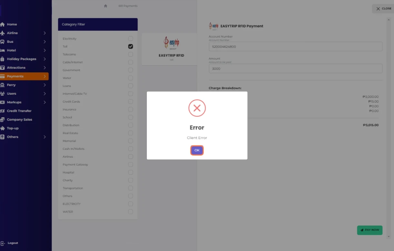Click the Logout icon at bottom left
This screenshot has height=251, width=394.
[x=3, y=243]
